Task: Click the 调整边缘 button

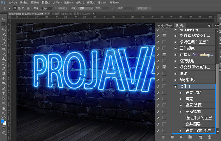Action: click(x=144, y=8)
